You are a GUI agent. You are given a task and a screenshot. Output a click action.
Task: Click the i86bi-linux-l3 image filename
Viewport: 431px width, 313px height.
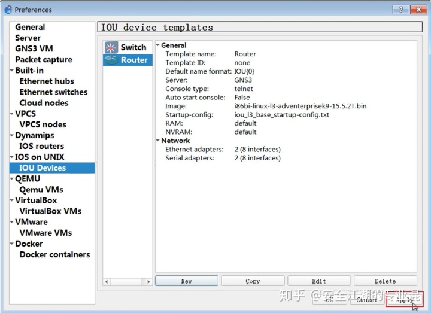(x=300, y=106)
